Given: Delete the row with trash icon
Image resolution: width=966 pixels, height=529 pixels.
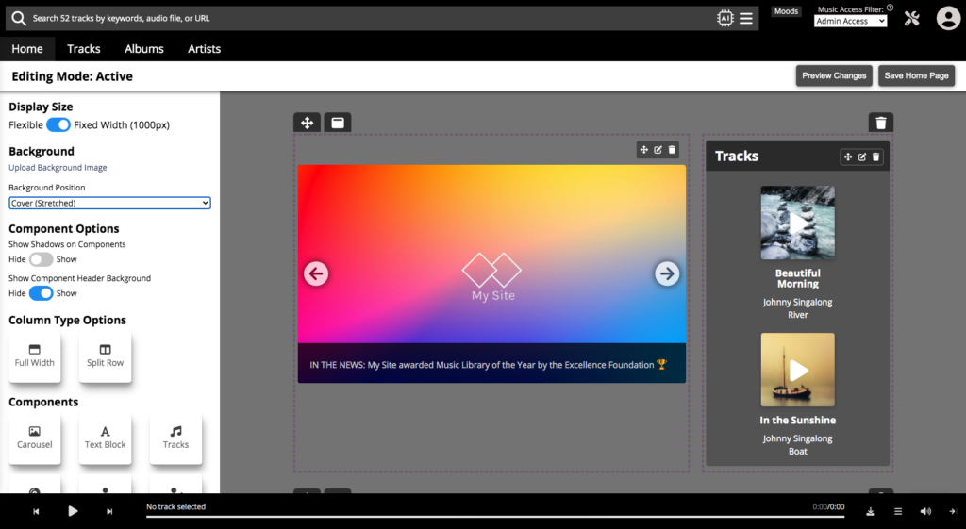Looking at the screenshot, I should coord(881,123).
